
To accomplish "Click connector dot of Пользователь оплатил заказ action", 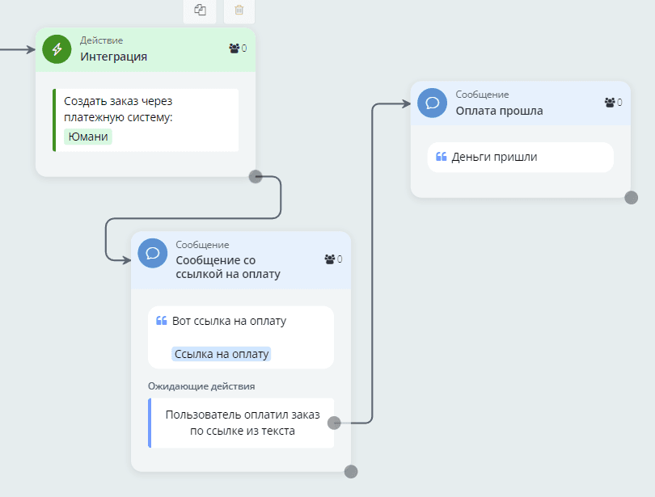I will 335,422.
